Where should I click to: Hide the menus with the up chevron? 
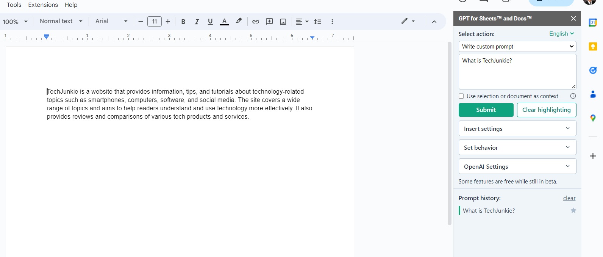(434, 22)
